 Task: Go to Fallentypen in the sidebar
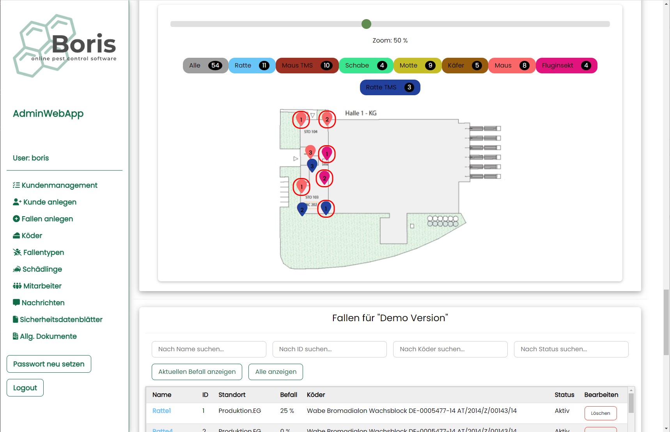tap(43, 252)
